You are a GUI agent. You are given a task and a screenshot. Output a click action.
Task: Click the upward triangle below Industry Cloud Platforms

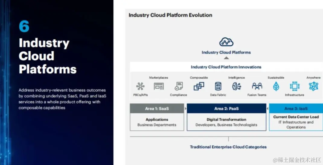(226, 58)
